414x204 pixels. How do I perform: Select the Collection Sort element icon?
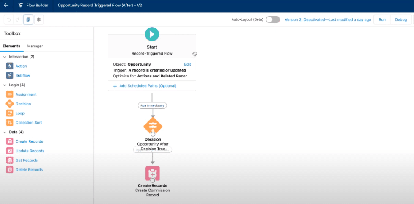(x=10, y=123)
